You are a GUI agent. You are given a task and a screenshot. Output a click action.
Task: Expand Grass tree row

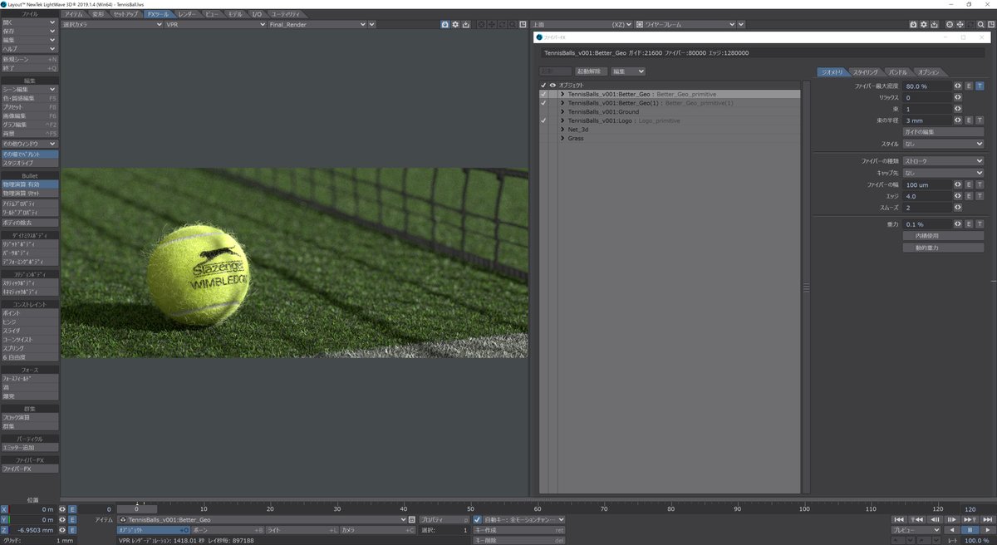pos(562,139)
